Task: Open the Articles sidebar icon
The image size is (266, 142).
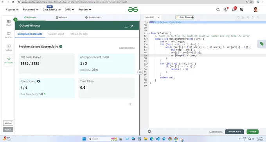Action: [x=9, y=35]
